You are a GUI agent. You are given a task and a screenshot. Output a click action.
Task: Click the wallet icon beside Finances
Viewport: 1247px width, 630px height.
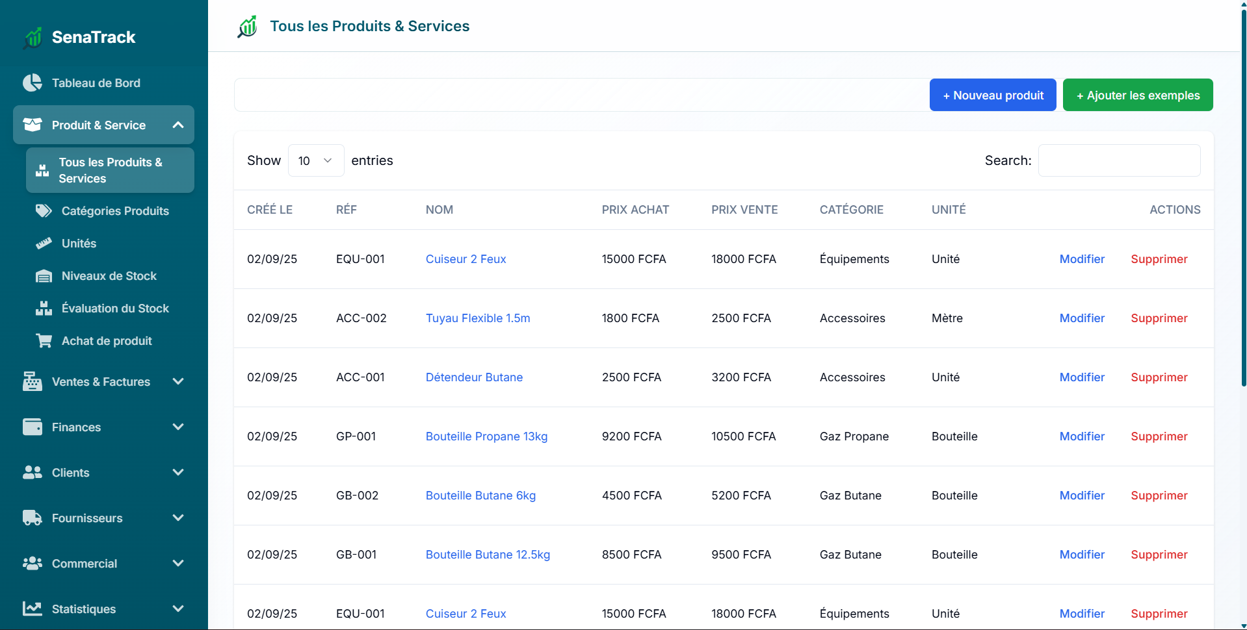tap(32, 427)
